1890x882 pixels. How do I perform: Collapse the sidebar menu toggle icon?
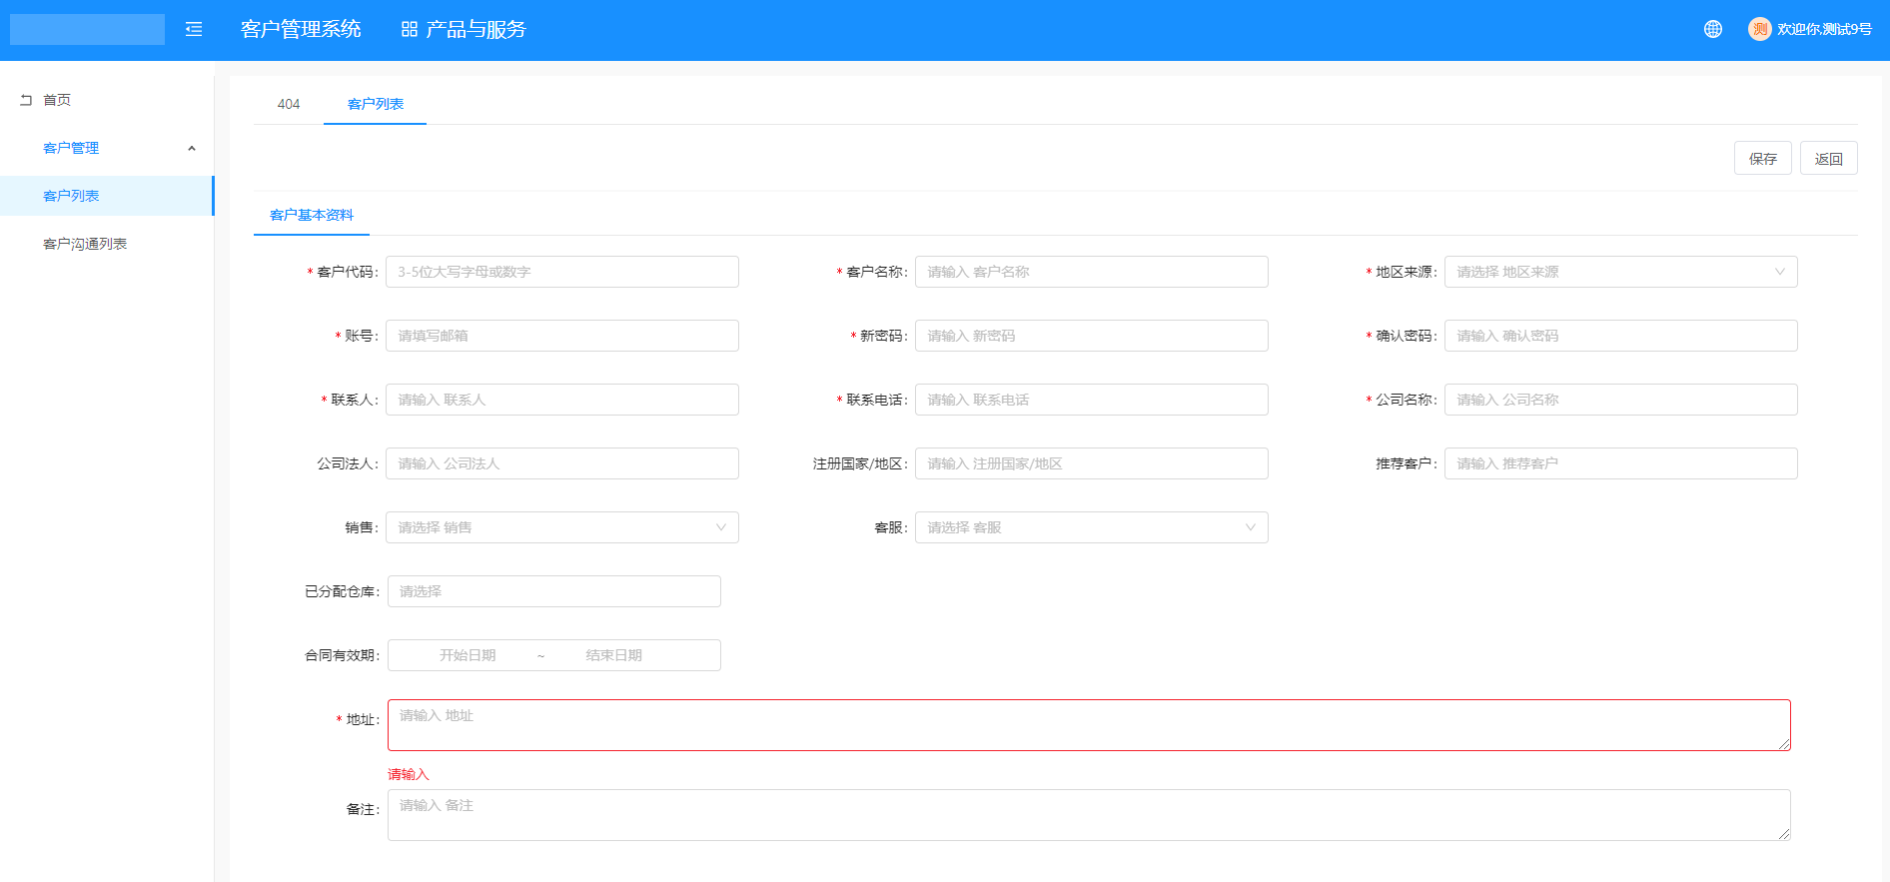coord(194,30)
